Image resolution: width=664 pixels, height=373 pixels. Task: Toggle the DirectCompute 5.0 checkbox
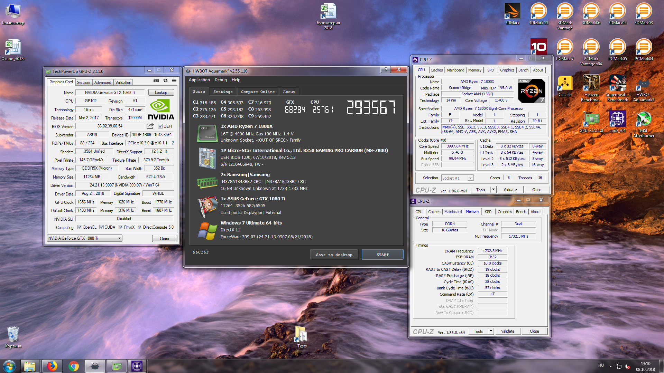coord(140,227)
